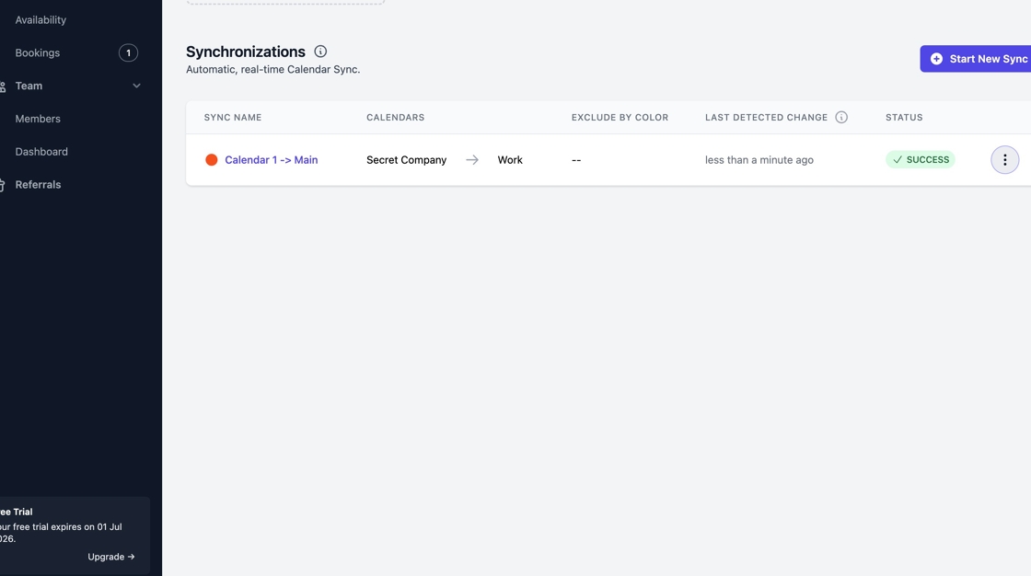Open the three-dot menu for the sync row
The height and width of the screenshot is (576, 1031).
tap(1004, 160)
